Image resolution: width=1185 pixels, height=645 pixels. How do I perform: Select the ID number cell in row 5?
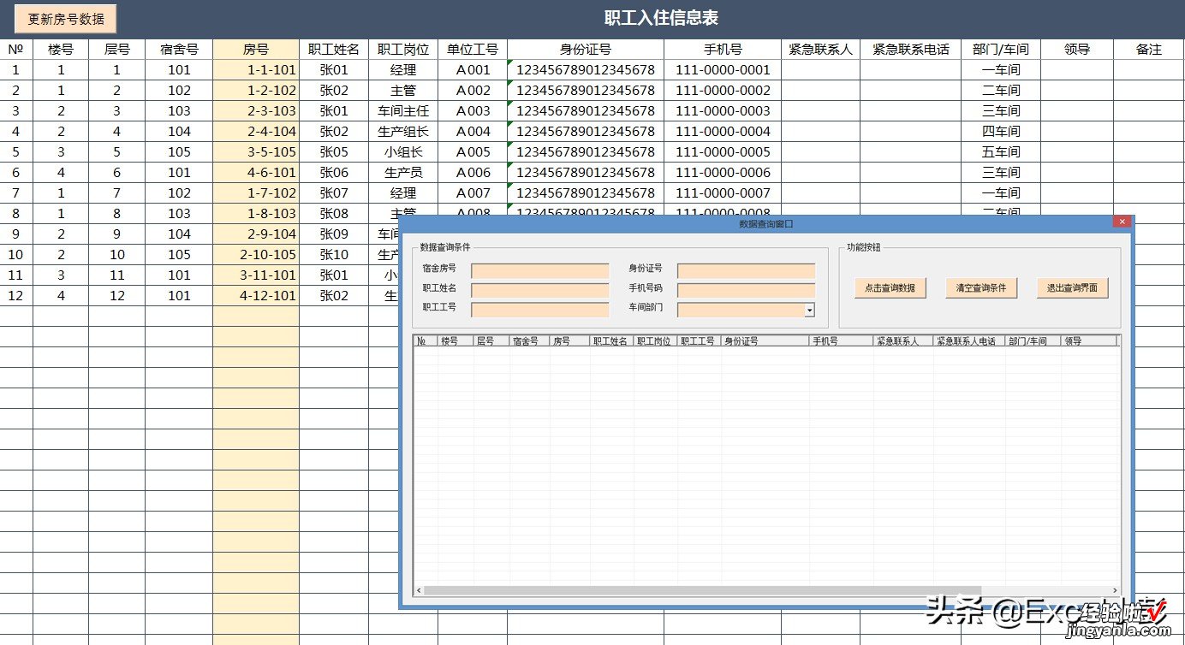click(x=586, y=152)
